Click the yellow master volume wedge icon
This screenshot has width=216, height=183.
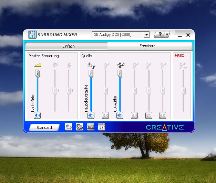[x=38, y=65]
